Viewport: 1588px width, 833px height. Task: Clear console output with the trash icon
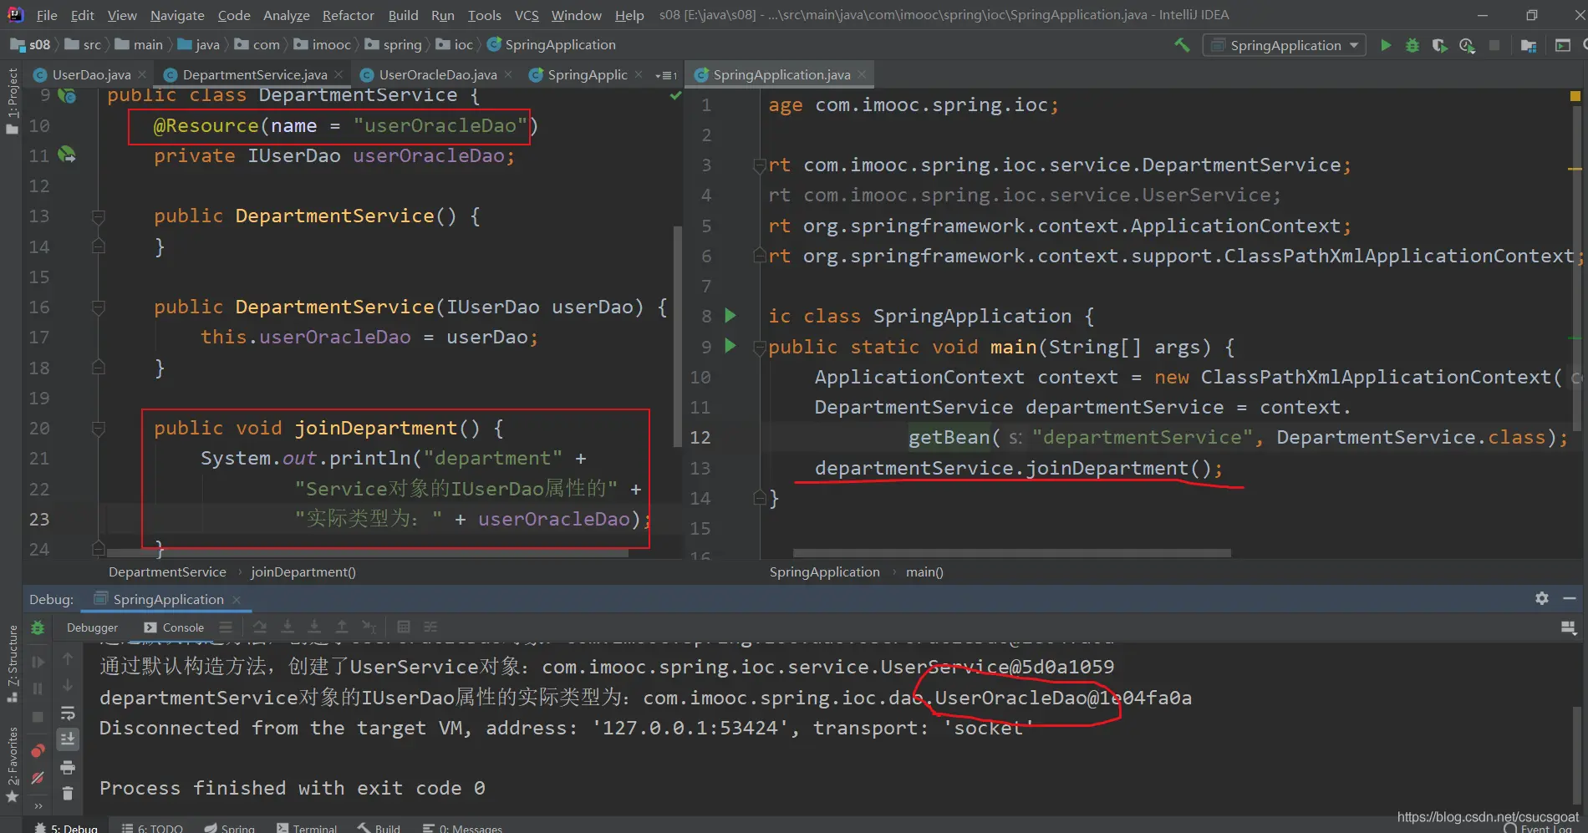[68, 793]
